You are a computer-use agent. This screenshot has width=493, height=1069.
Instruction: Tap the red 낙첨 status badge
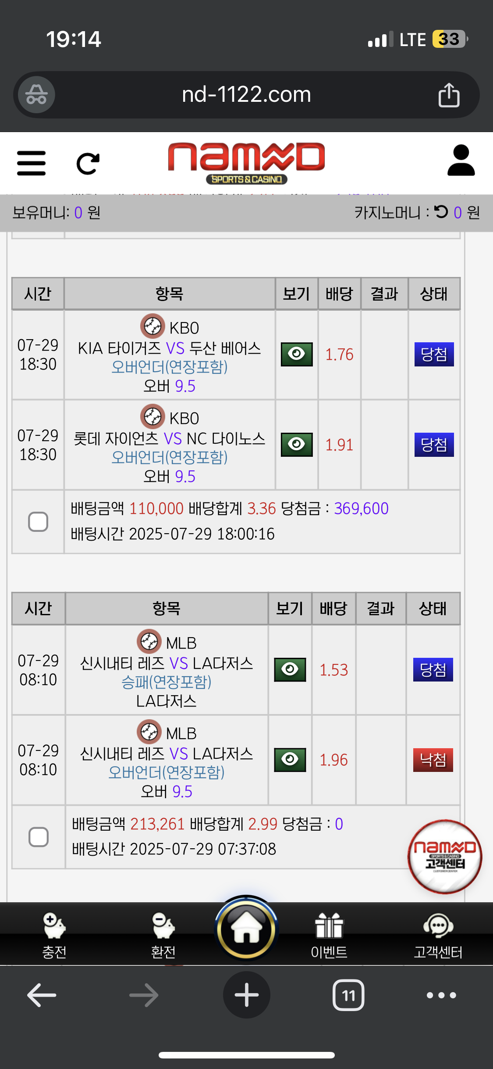pos(433,760)
